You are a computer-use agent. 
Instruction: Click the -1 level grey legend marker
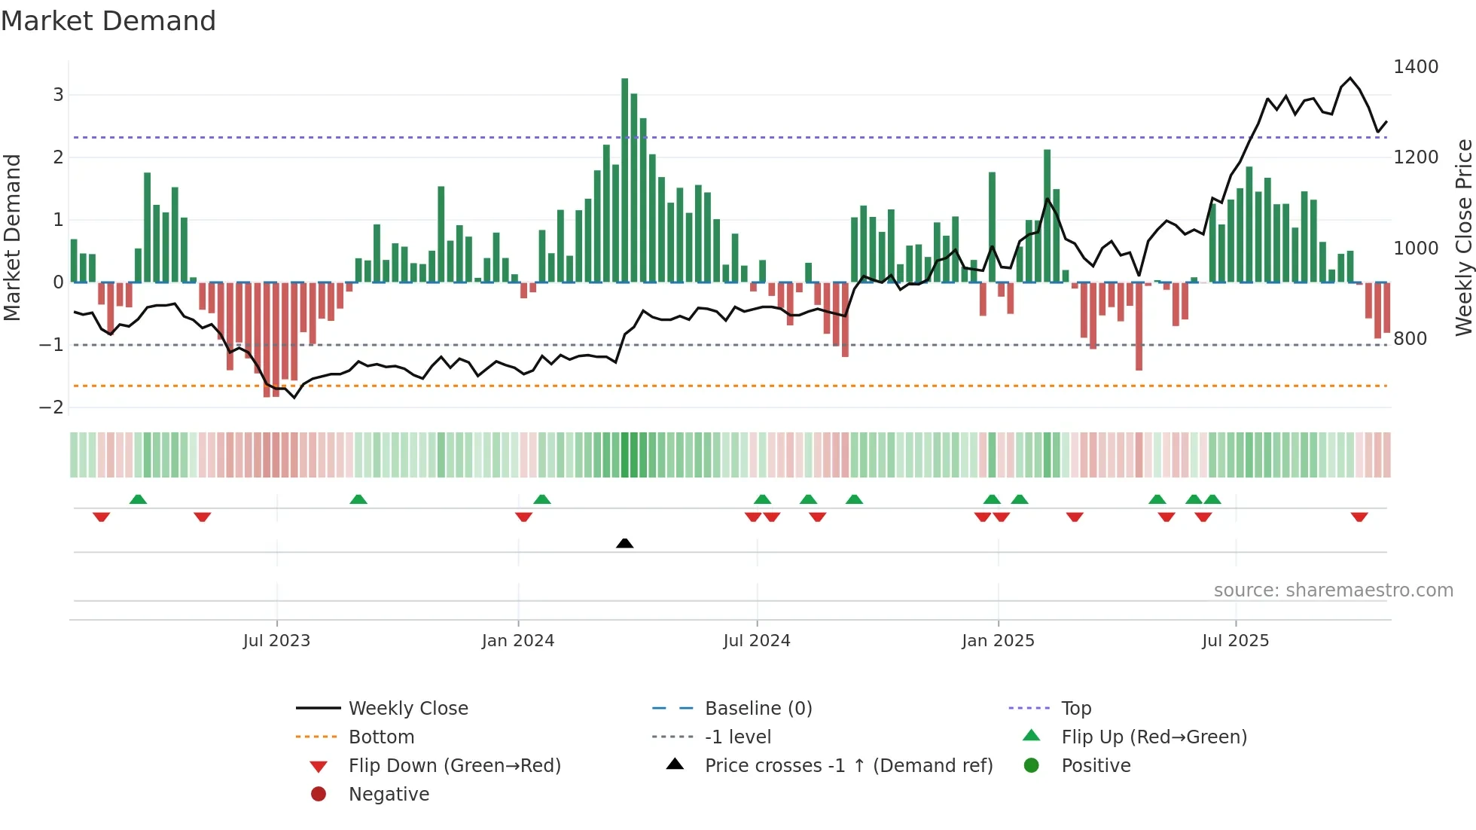click(673, 737)
